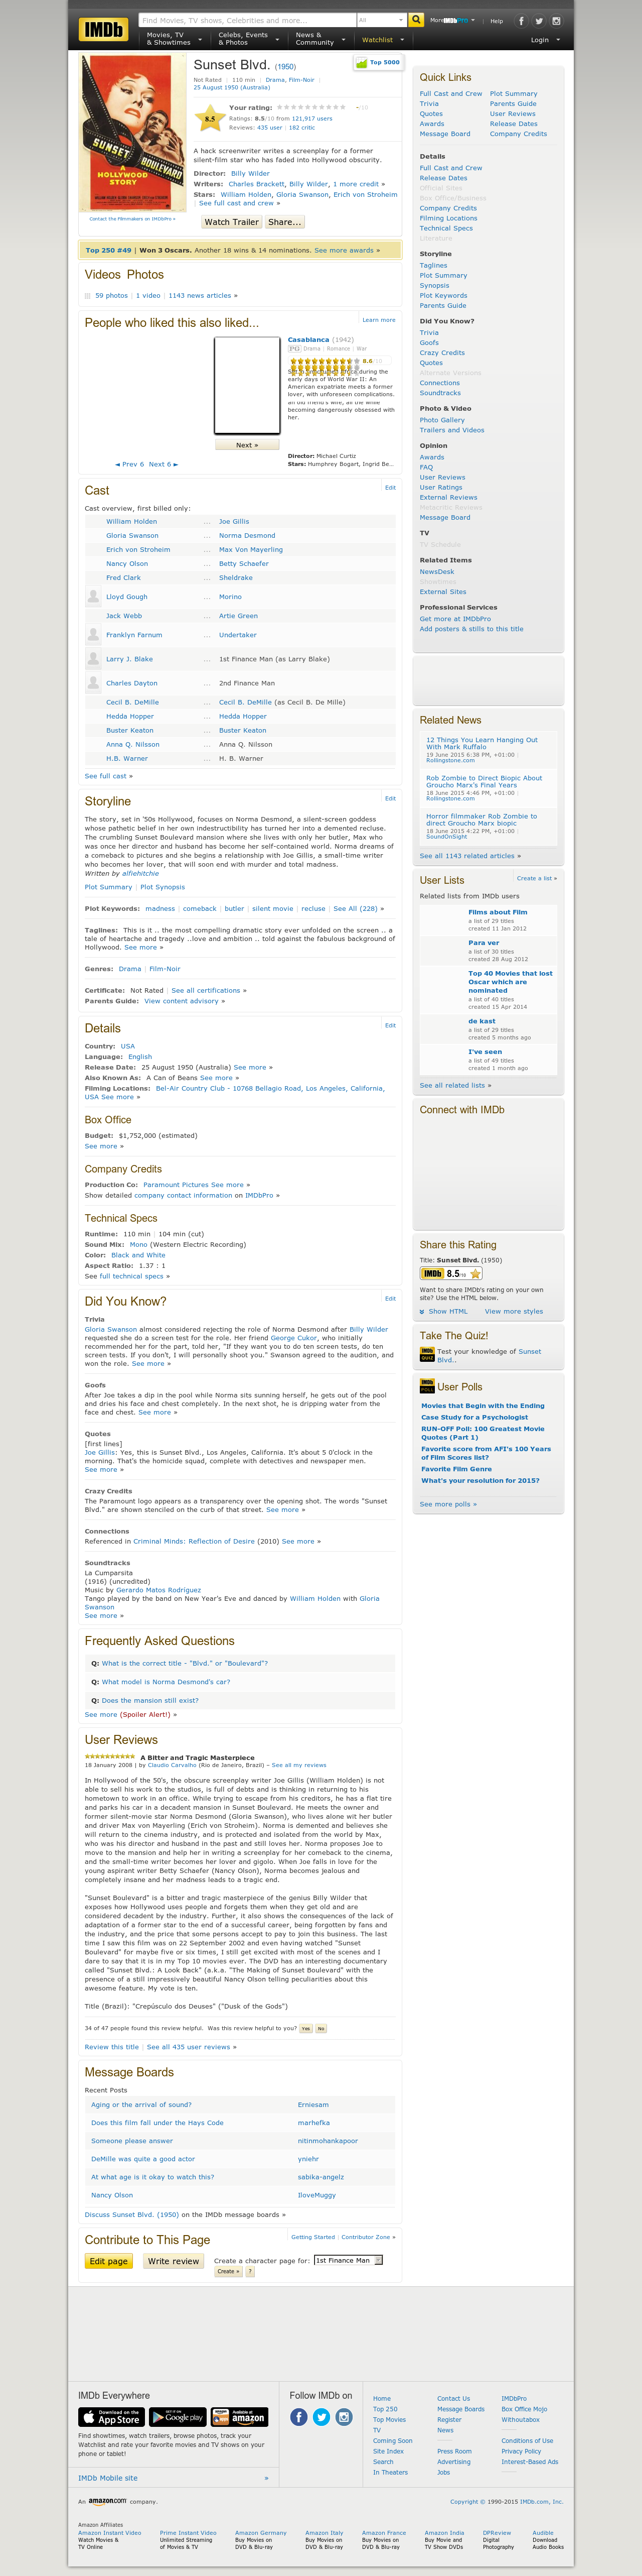Click the yellow search magnifier button

pyautogui.click(x=416, y=20)
